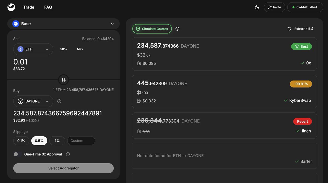Toggle the Simulate Quotes button
The width and height of the screenshot is (328, 183).
coord(152,29)
